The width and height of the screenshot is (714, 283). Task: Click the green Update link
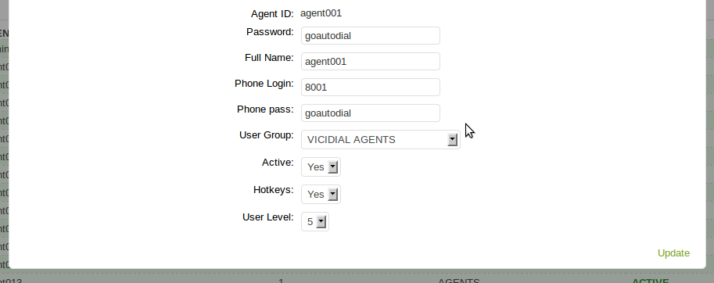[673, 253]
